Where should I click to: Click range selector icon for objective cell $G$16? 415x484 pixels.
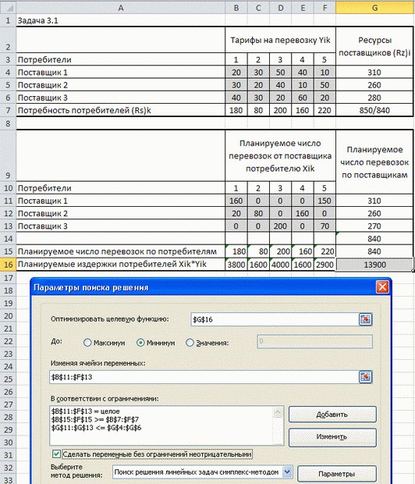click(365, 319)
